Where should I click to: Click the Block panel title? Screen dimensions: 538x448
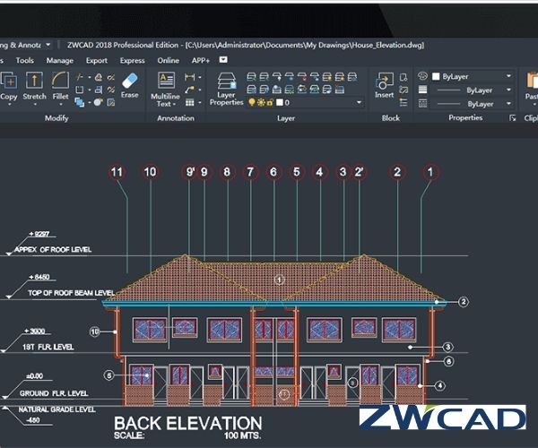coord(391,118)
